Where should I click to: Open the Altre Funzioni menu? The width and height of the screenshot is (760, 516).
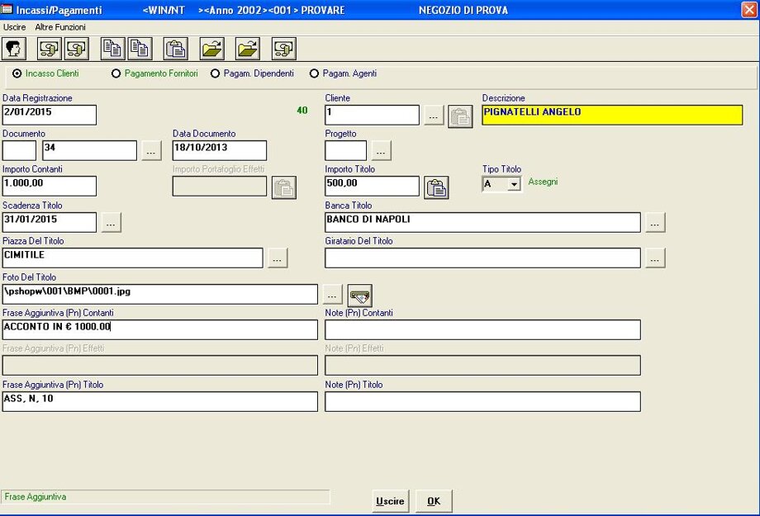tap(59, 27)
